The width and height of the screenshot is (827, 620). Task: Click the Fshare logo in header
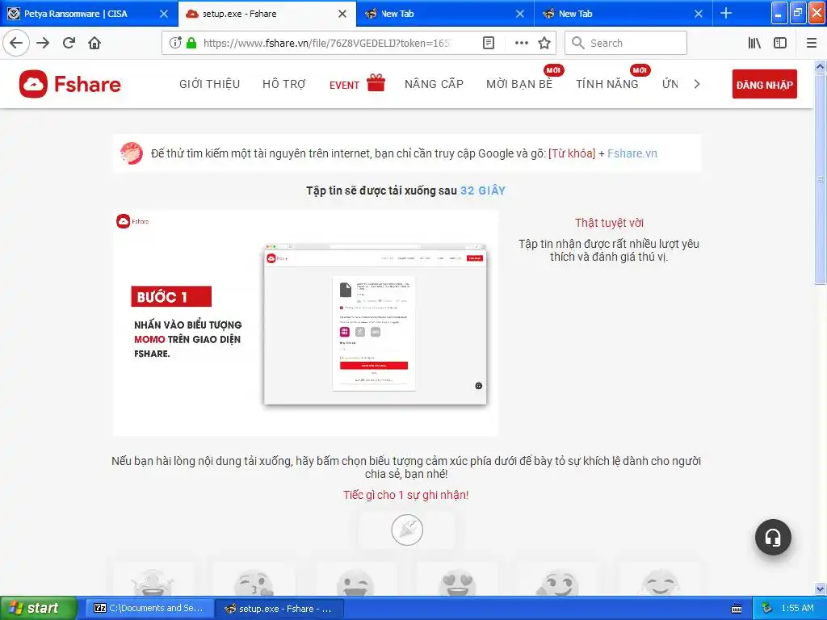pos(70,84)
